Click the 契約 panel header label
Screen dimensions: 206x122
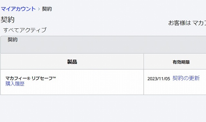13,39
